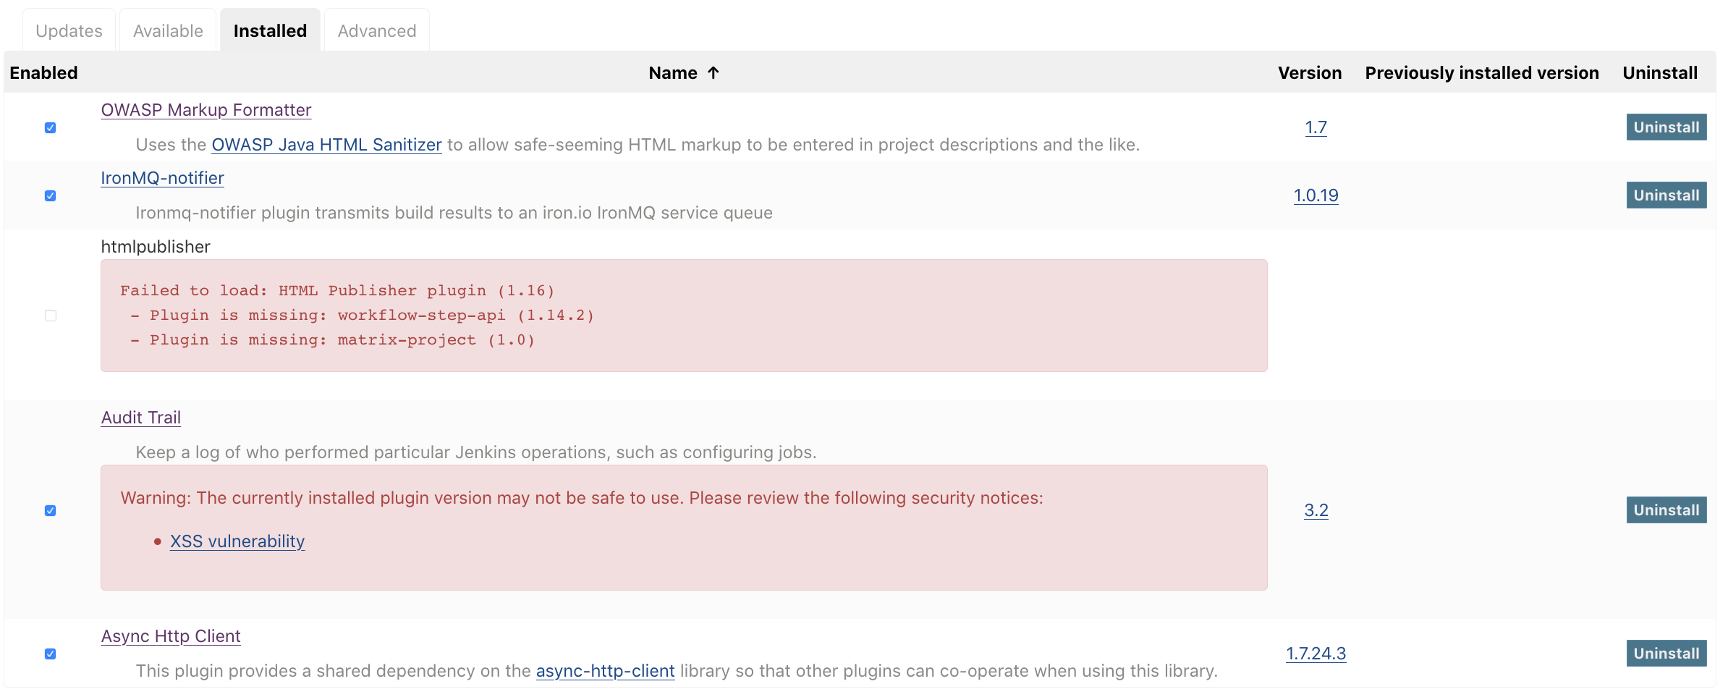Disable the Audit Trail plugin checkbox
The height and width of the screenshot is (697, 1728).
pos(51,510)
